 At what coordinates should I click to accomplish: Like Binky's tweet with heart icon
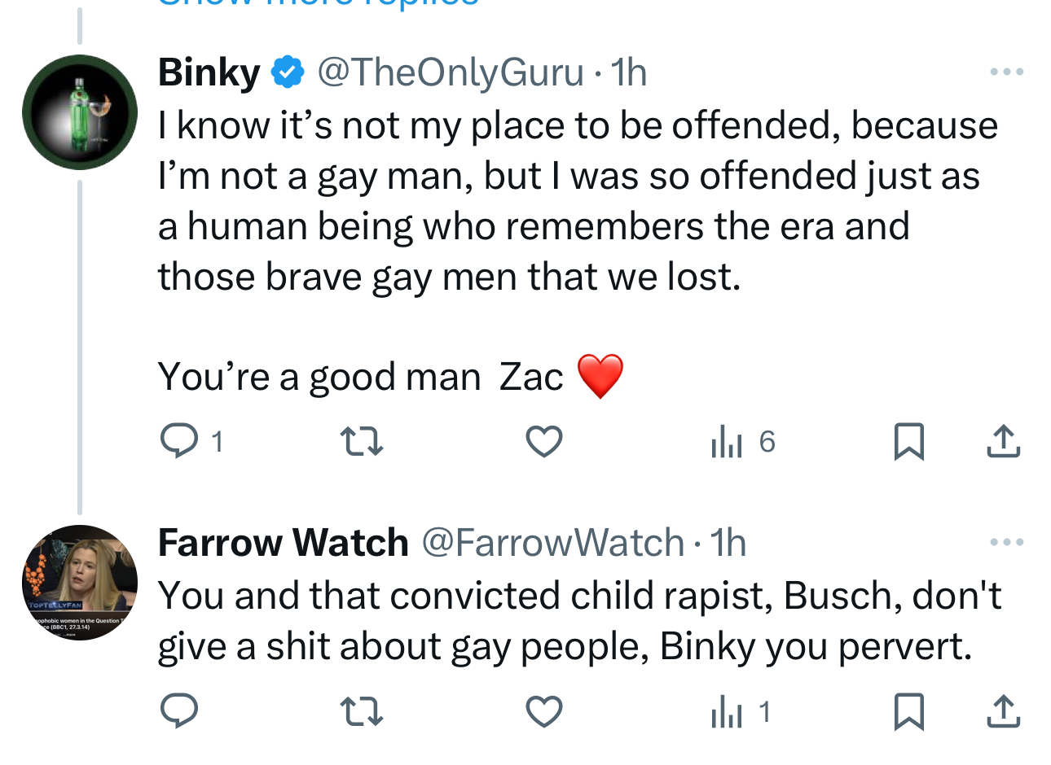[543, 442]
